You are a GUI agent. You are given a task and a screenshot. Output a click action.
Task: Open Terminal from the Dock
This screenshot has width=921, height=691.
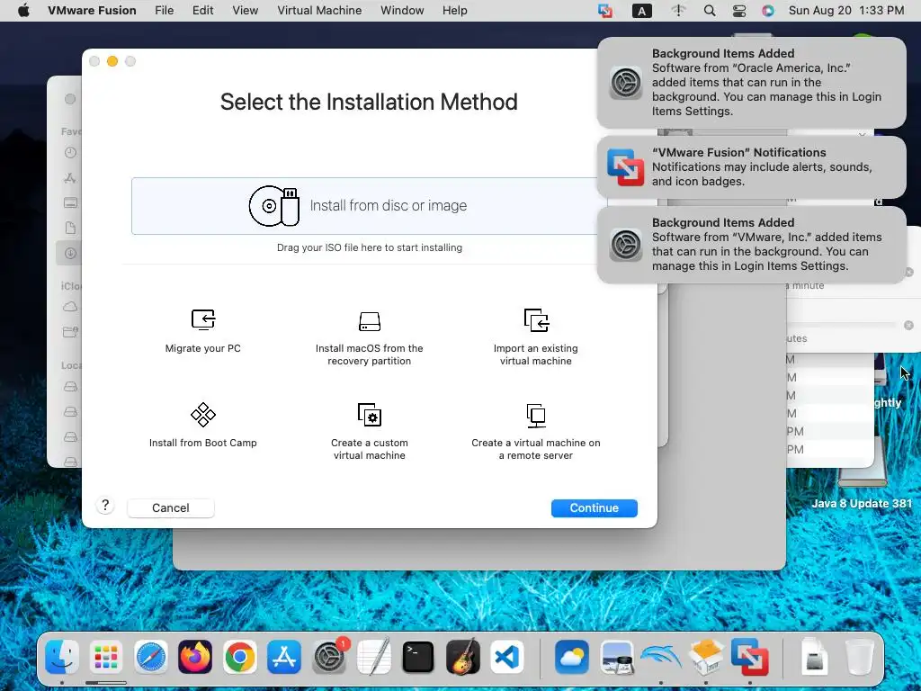[418, 656]
